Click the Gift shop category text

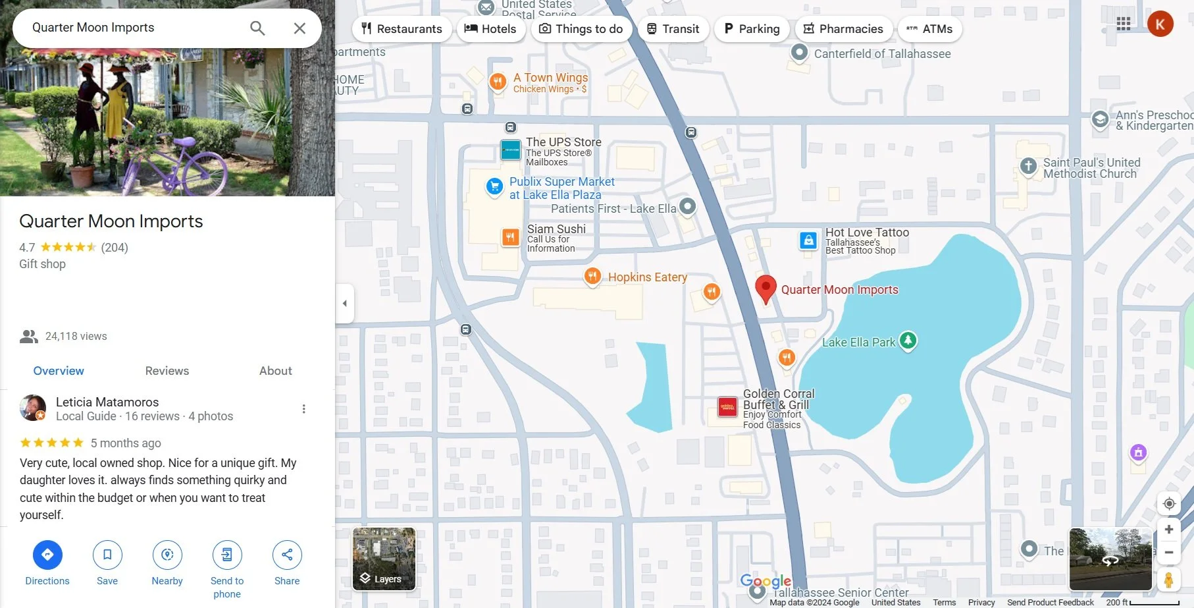42,264
